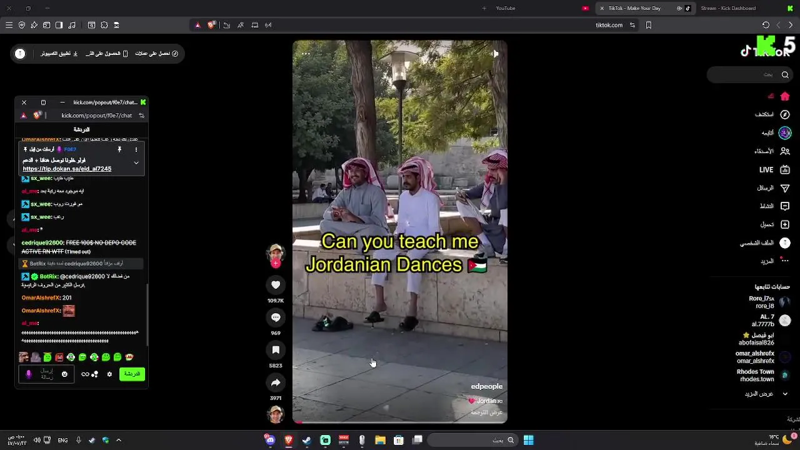Expand the pinned message in Kick chat

(x=136, y=162)
